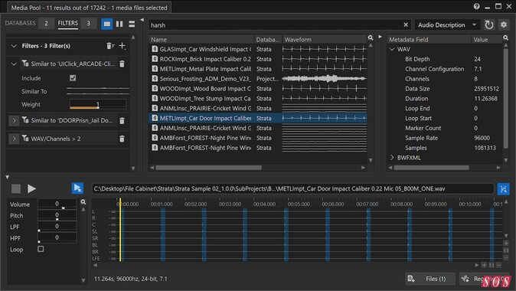516x291 pixels.
Task: Toggle the Include checkbox
Action: 73,78
